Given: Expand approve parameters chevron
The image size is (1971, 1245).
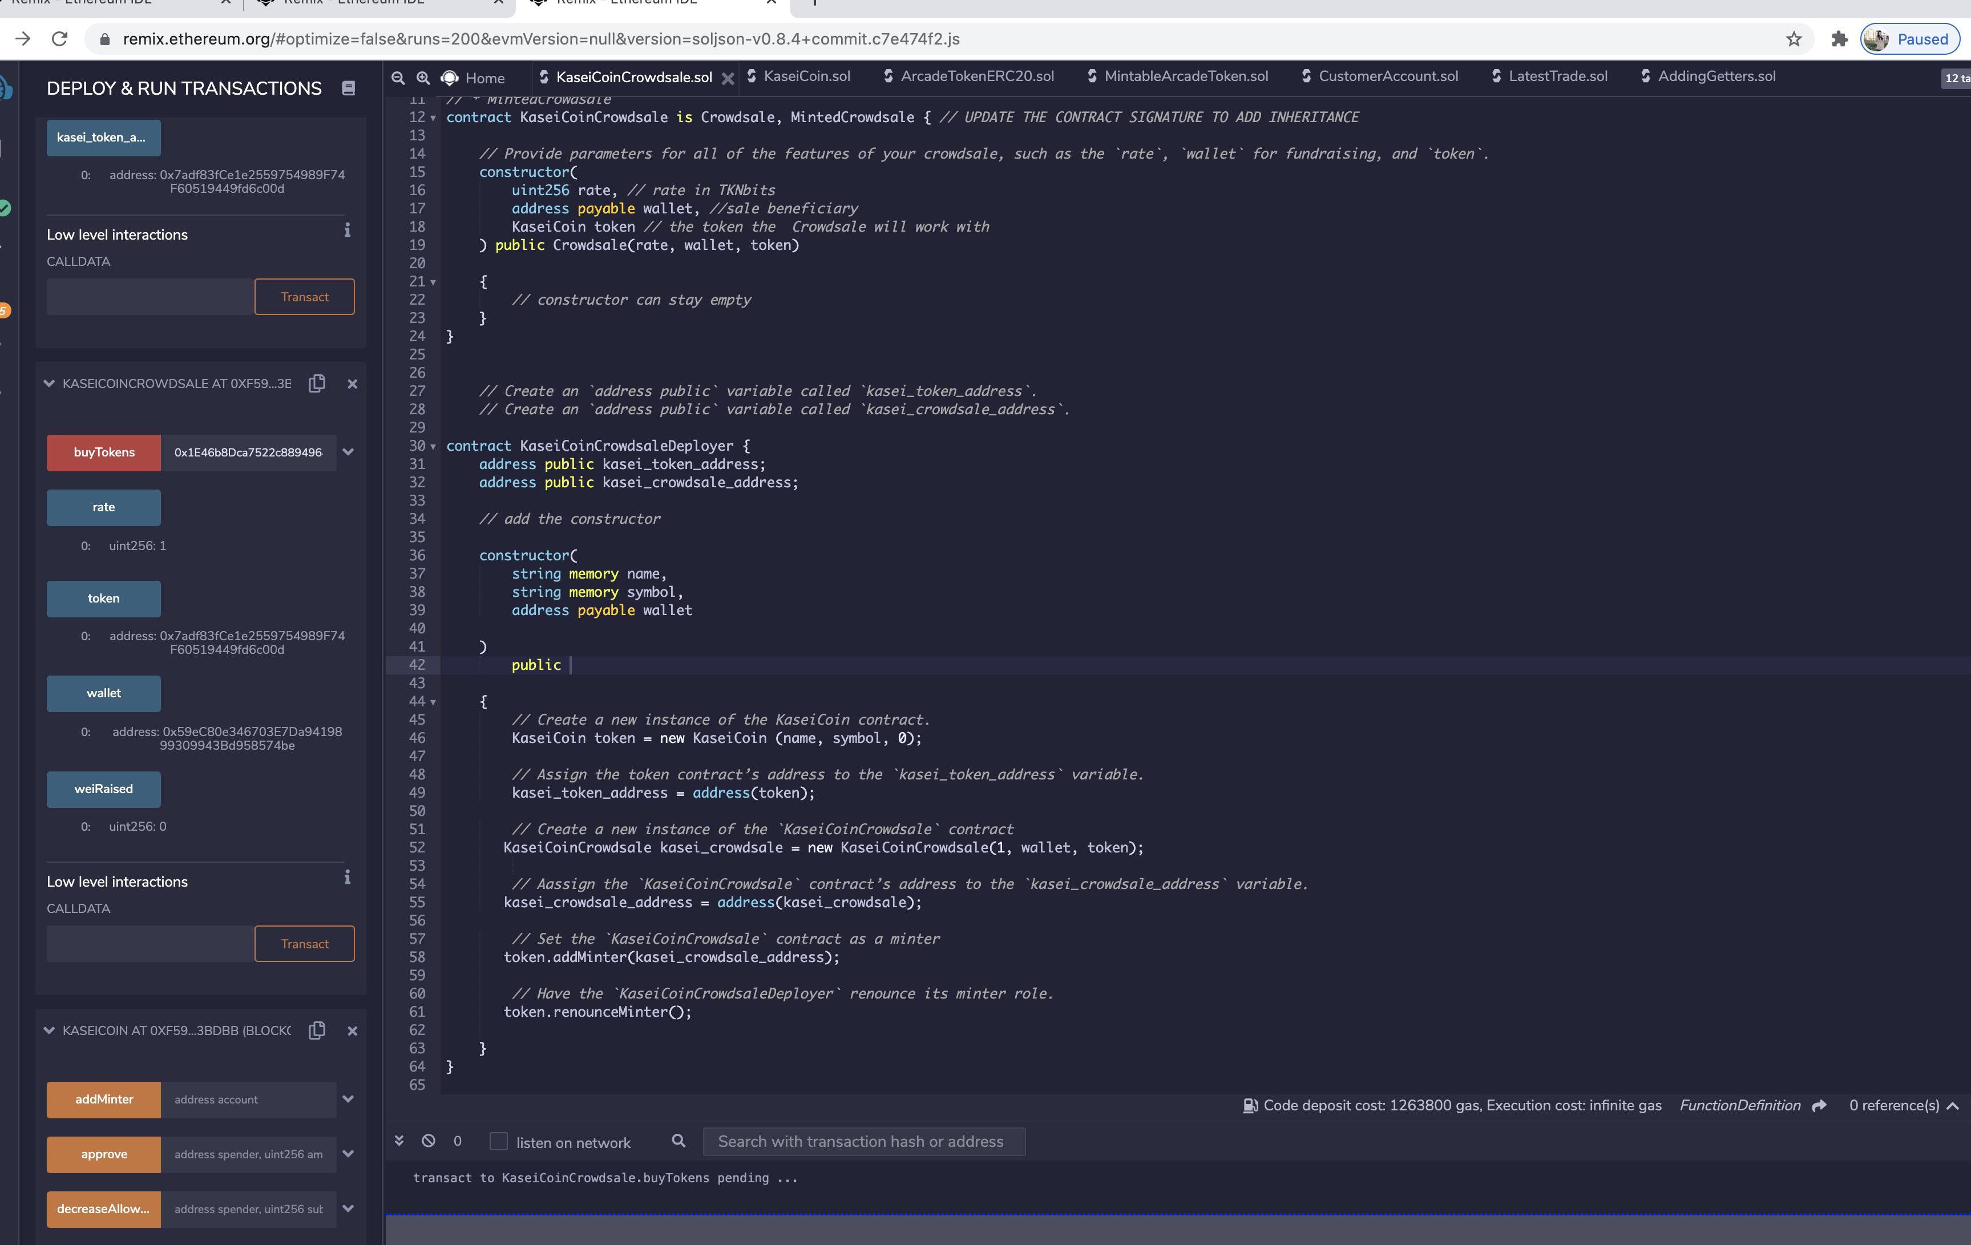Looking at the screenshot, I should 348,1153.
